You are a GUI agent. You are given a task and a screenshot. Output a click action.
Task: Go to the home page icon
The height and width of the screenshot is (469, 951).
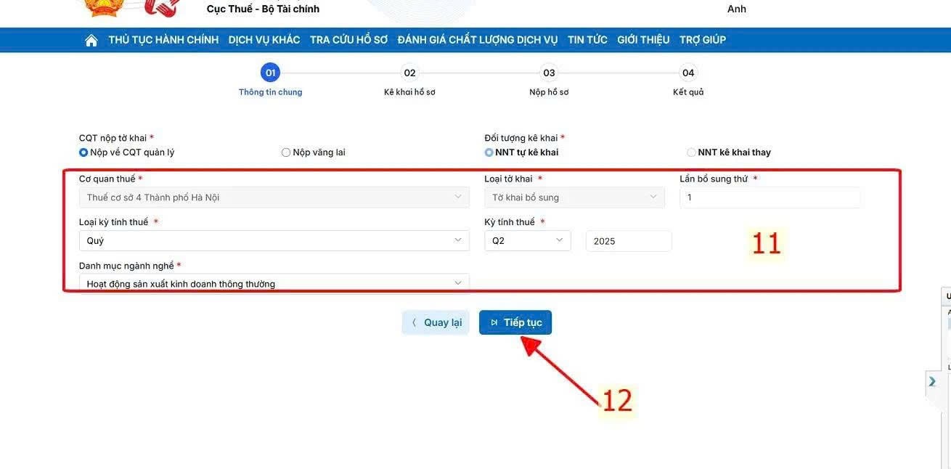91,41
